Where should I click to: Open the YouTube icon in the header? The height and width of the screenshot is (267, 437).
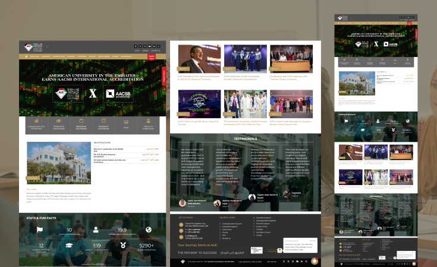tap(149, 46)
